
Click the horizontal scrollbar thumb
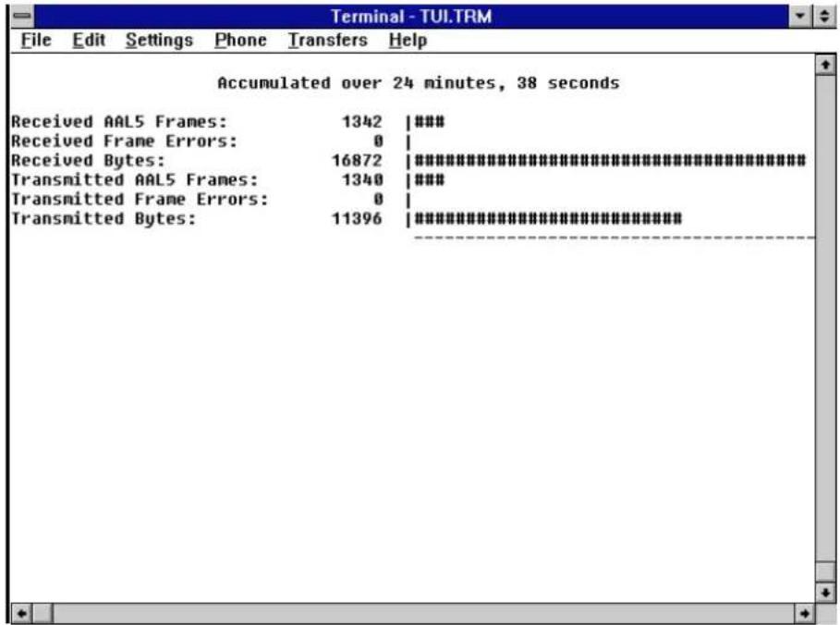click(x=43, y=613)
